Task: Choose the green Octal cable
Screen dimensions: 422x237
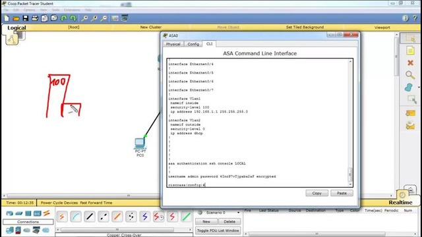Action: click(x=186, y=217)
